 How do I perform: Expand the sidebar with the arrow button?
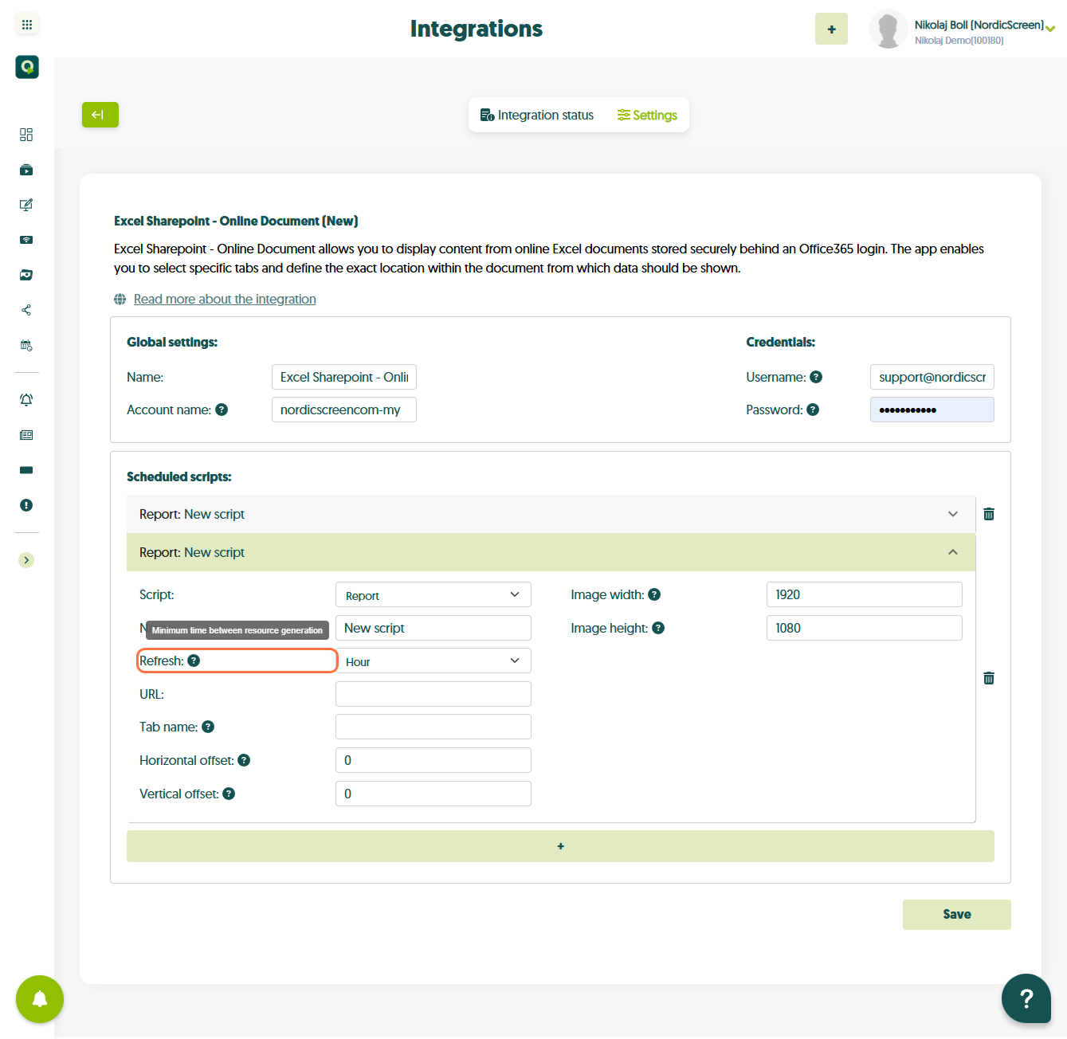pos(26,560)
